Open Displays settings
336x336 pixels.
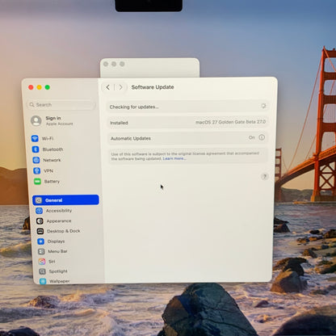[51, 241]
